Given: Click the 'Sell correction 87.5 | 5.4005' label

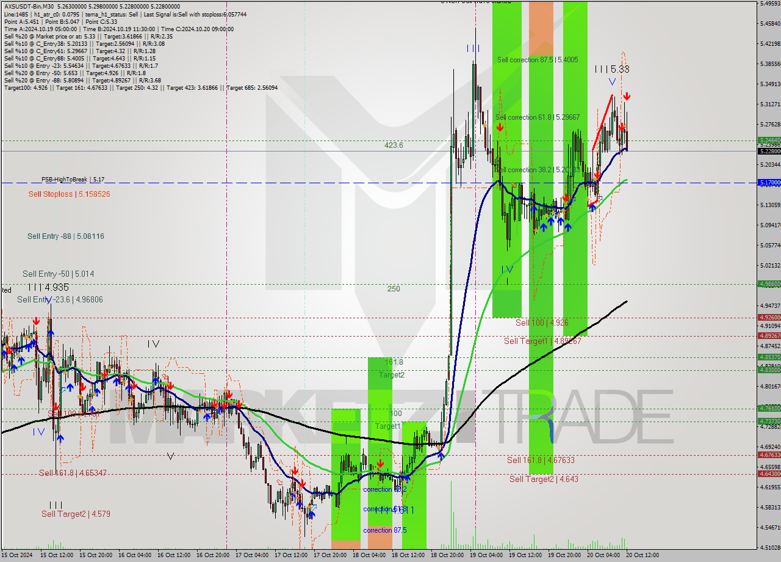Looking at the screenshot, I should pyautogui.click(x=538, y=60).
